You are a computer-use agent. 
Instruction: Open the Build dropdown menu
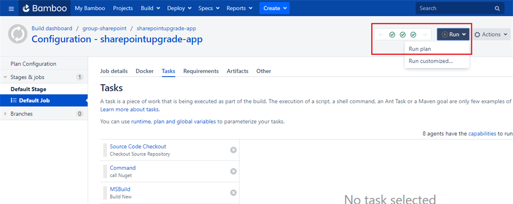tap(150, 8)
